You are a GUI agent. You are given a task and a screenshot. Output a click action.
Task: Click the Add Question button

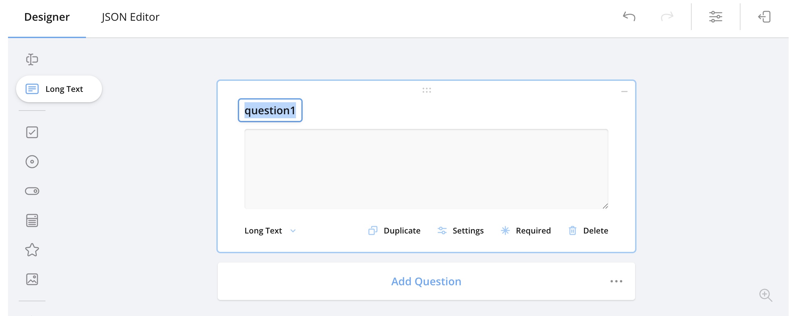click(426, 281)
